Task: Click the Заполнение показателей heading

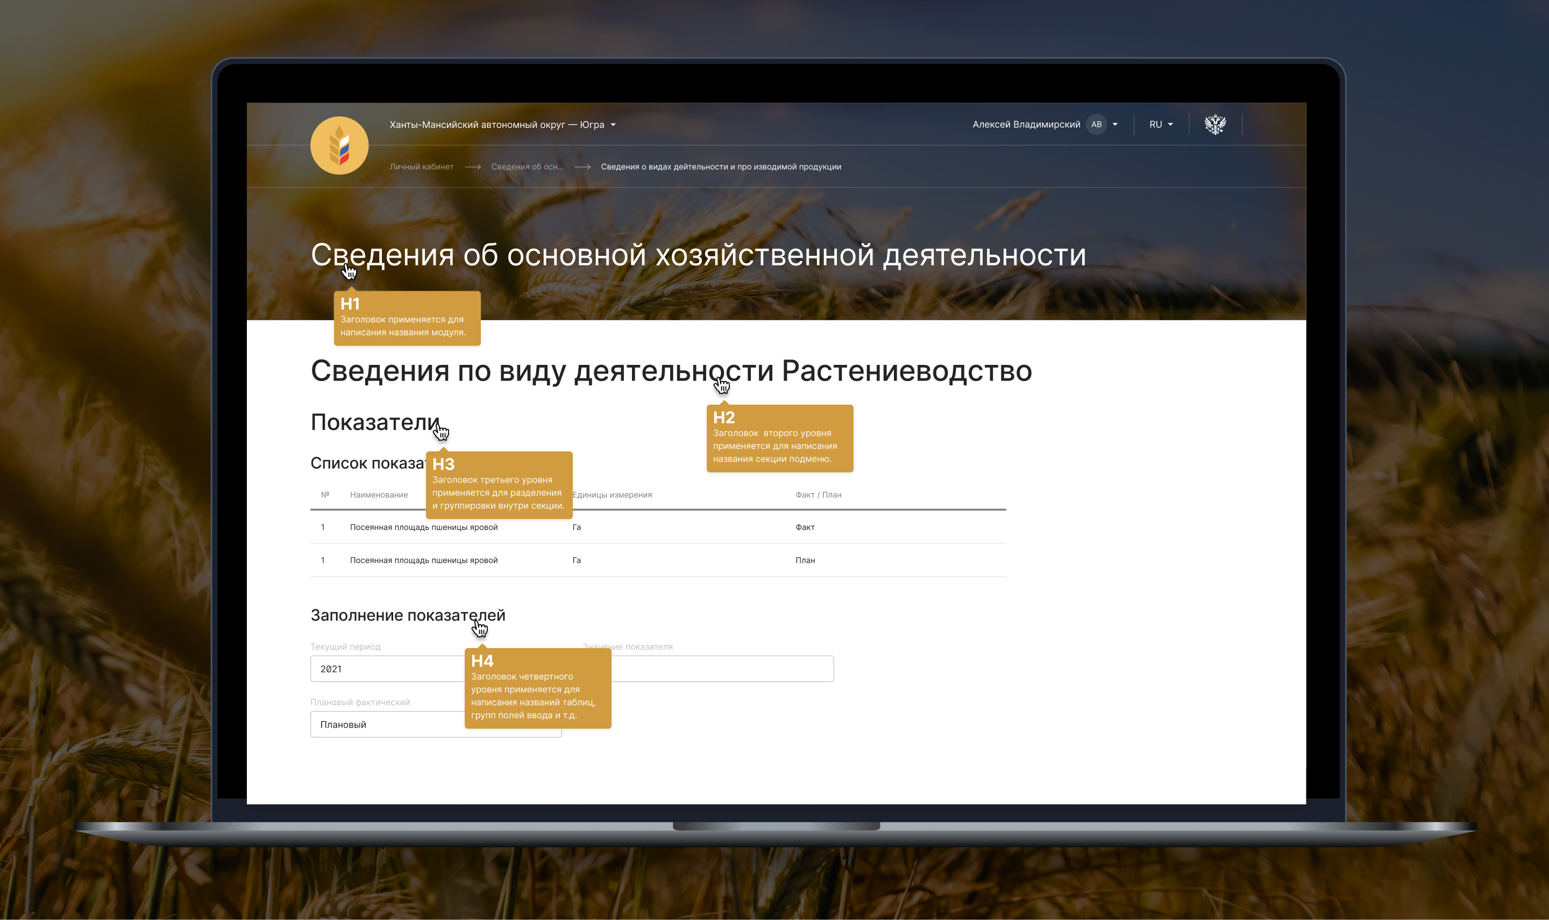Action: click(x=408, y=616)
